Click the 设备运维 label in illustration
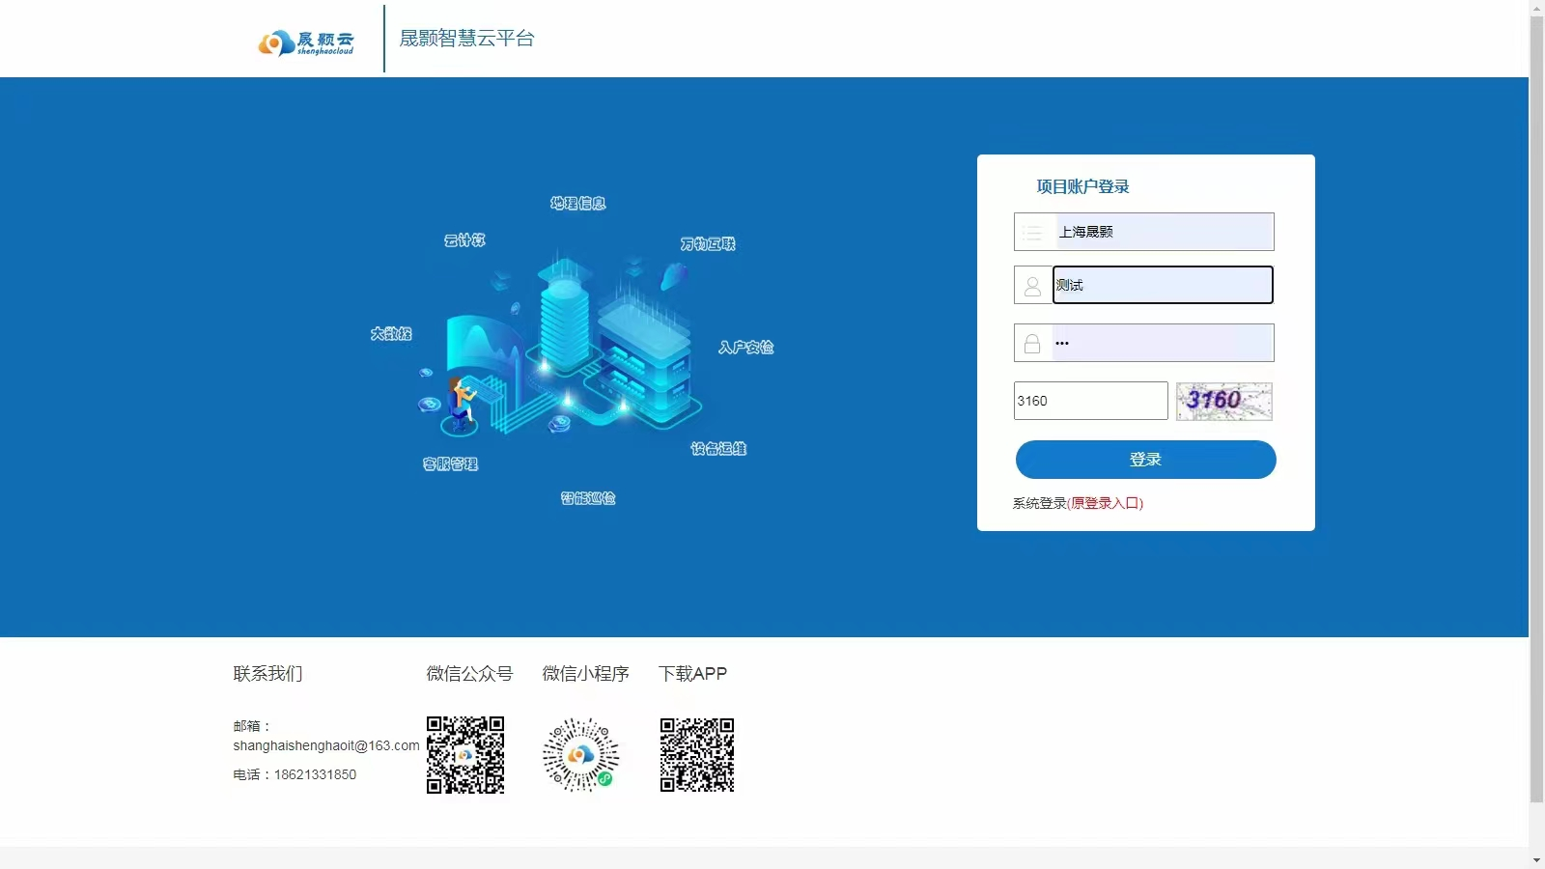The height and width of the screenshot is (869, 1545). click(x=718, y=448)
